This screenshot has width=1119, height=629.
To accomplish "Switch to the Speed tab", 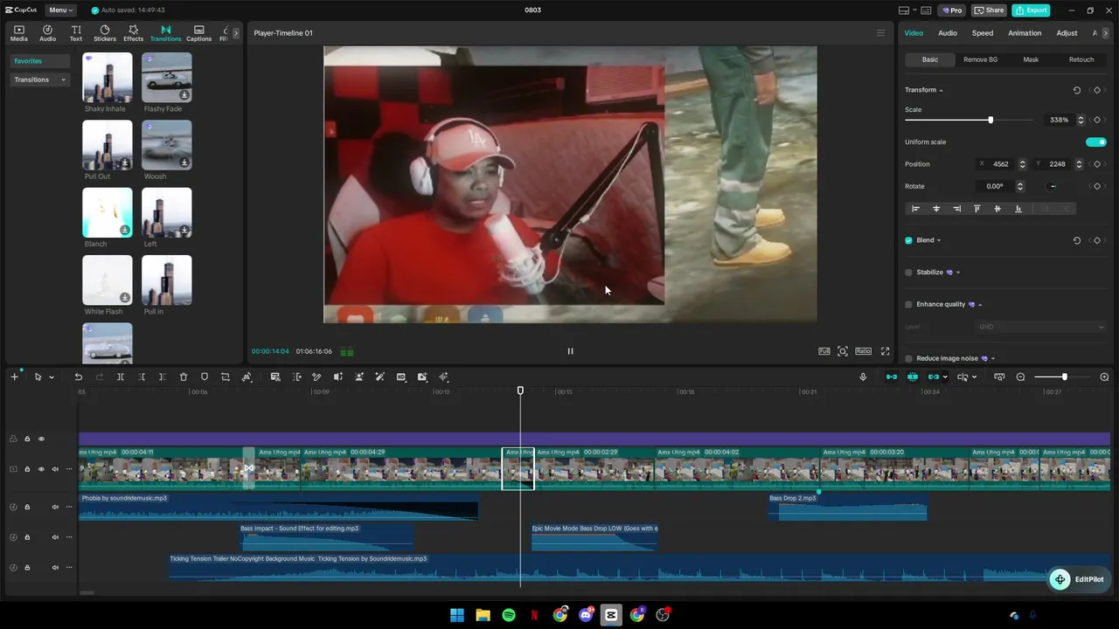I will pos(983,33).
